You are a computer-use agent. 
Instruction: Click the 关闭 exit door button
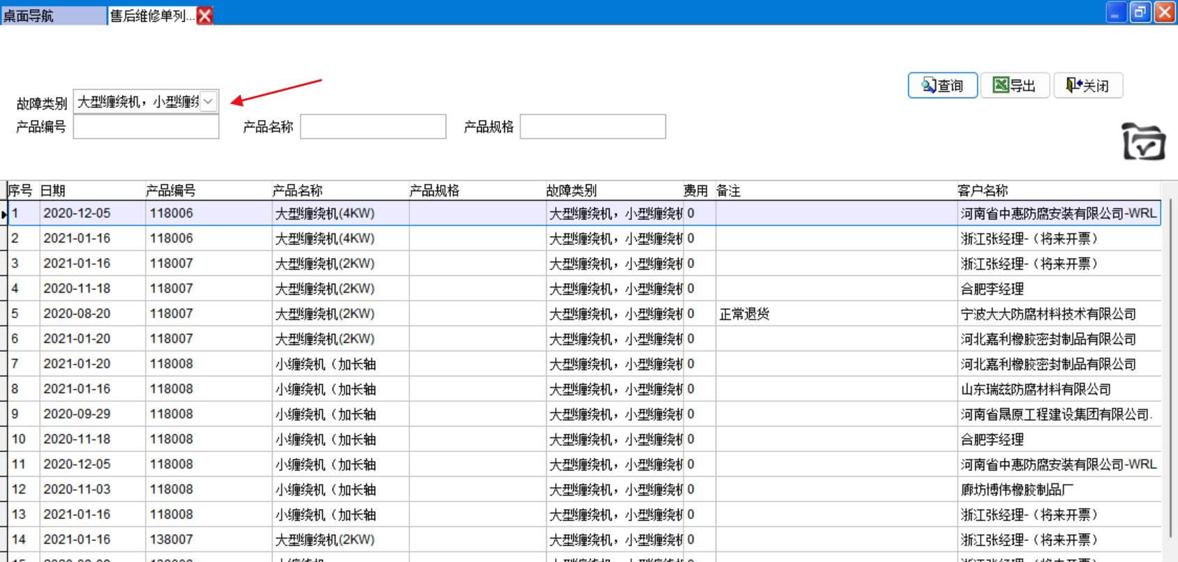1087,86
